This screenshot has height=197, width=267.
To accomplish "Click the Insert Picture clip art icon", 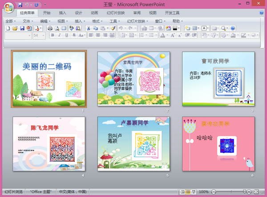I will [168, 28].
